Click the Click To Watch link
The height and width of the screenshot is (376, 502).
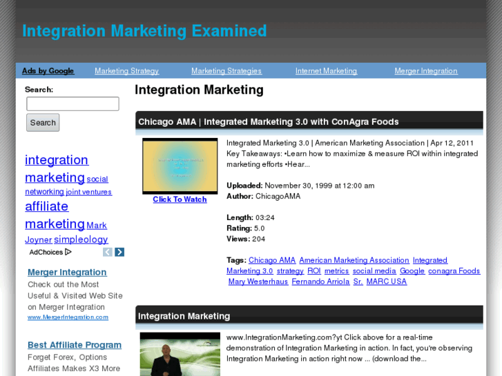click(x=180, y=199)
